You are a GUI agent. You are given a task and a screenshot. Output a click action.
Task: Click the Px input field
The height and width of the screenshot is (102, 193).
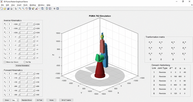tap(9, 24)
